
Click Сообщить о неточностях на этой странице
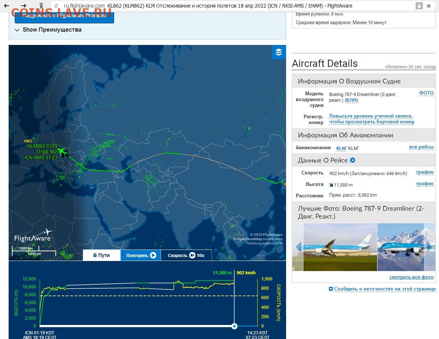coord(385,289)
